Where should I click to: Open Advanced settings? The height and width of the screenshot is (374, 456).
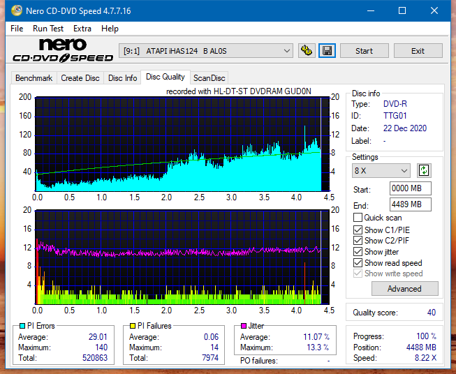(x=404, y=289)
